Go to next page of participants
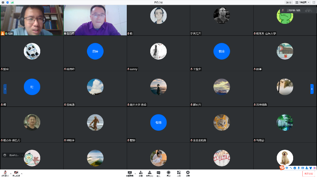The width and height of the screenshot is (317, 178). (x=312, y=89)
